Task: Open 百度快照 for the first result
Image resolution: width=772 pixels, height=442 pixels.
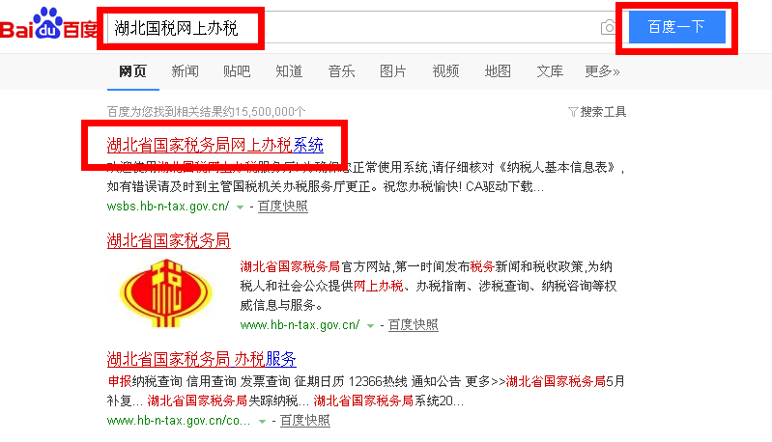Action: [x=282, y=207]
